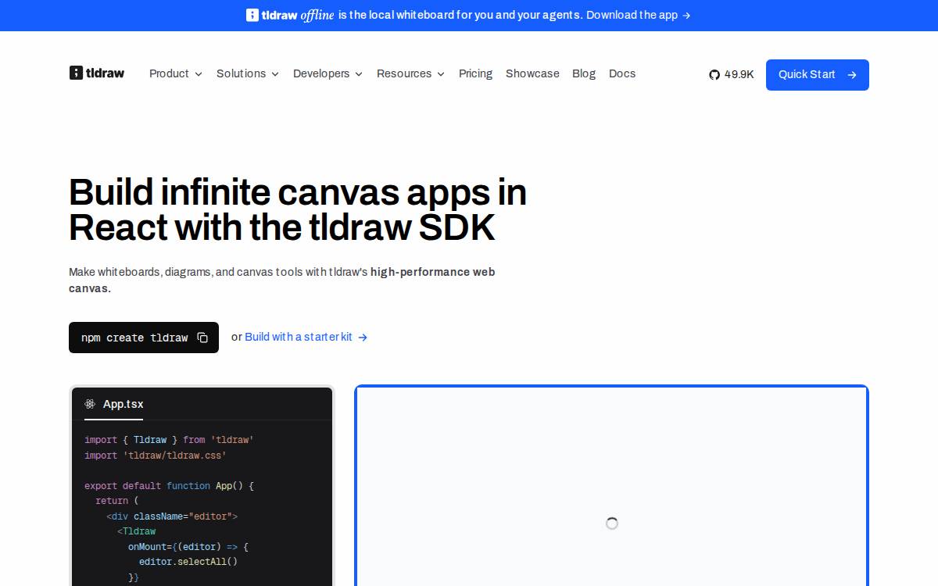
Task: Go to the Pricing page
Action: pos(475,73)
